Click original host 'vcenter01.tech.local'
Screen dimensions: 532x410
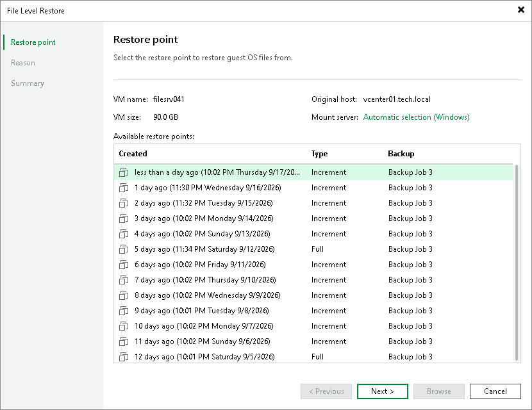397,99
